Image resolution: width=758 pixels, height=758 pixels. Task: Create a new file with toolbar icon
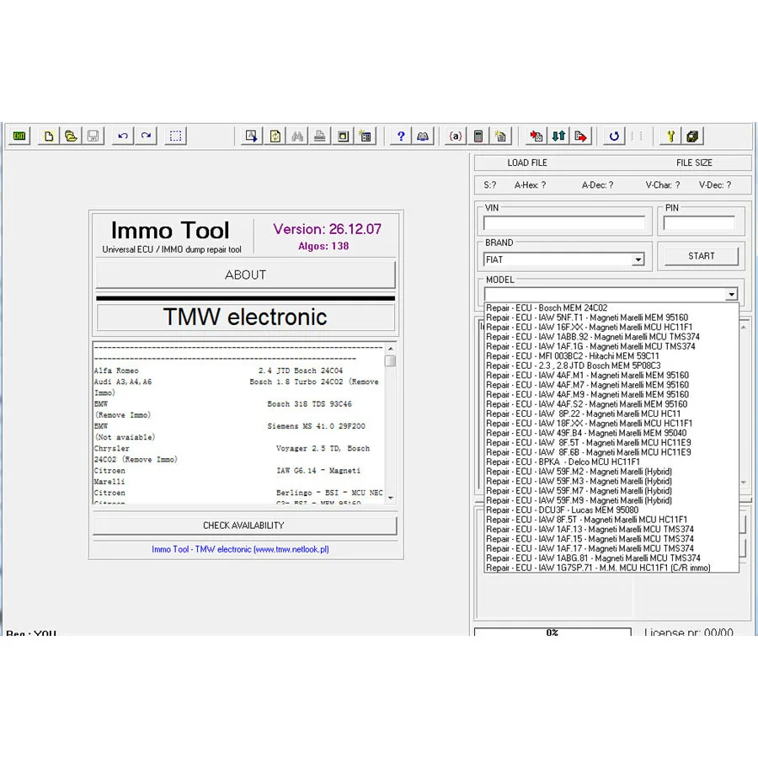(49, 136)
